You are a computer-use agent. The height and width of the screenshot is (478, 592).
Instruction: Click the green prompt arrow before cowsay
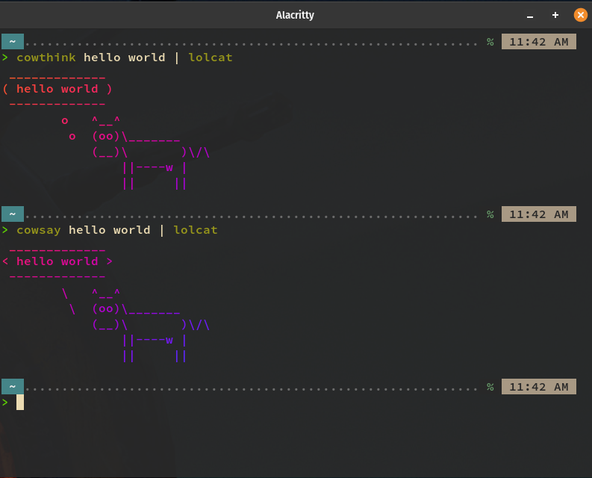click(x=5, y=230)
